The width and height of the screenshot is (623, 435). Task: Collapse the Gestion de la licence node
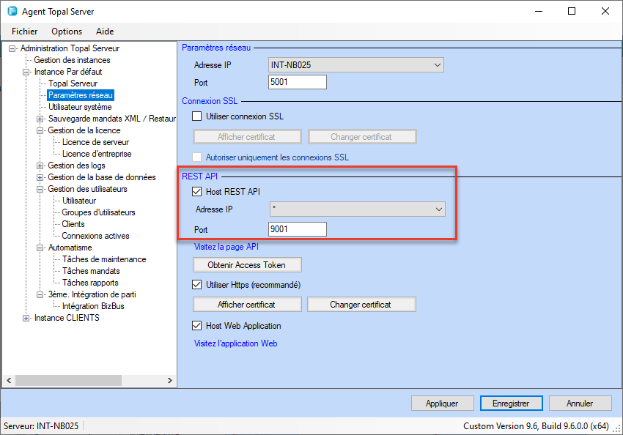[40, 130]
